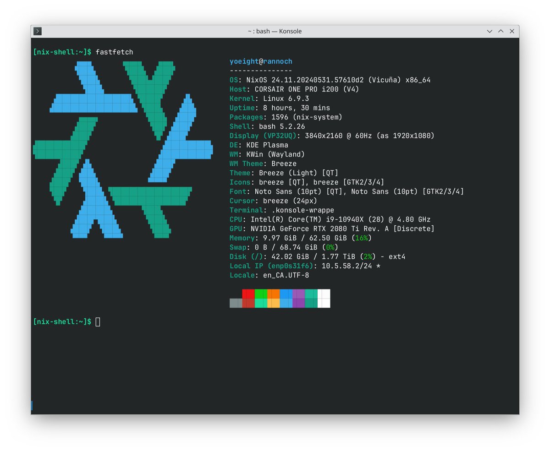Click the pale orange swatch in the lower palette row
Image resolution: width=550 pixels, height=451 pixels.
pyautogui.click(x=274, y=303)
